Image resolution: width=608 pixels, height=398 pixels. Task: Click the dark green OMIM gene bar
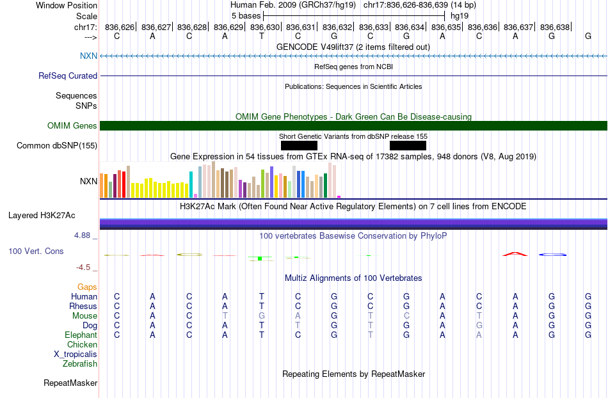pyautogui.click(x=354, y=125)
